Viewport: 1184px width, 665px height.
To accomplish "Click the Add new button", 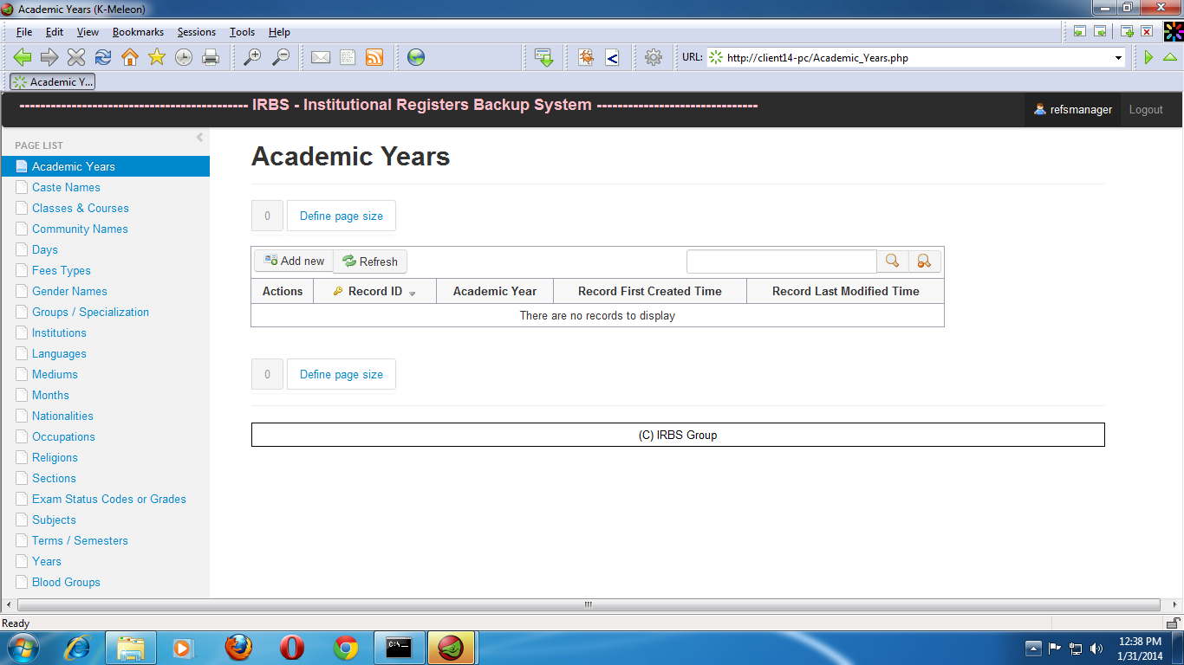I will [x=294, y=261].
